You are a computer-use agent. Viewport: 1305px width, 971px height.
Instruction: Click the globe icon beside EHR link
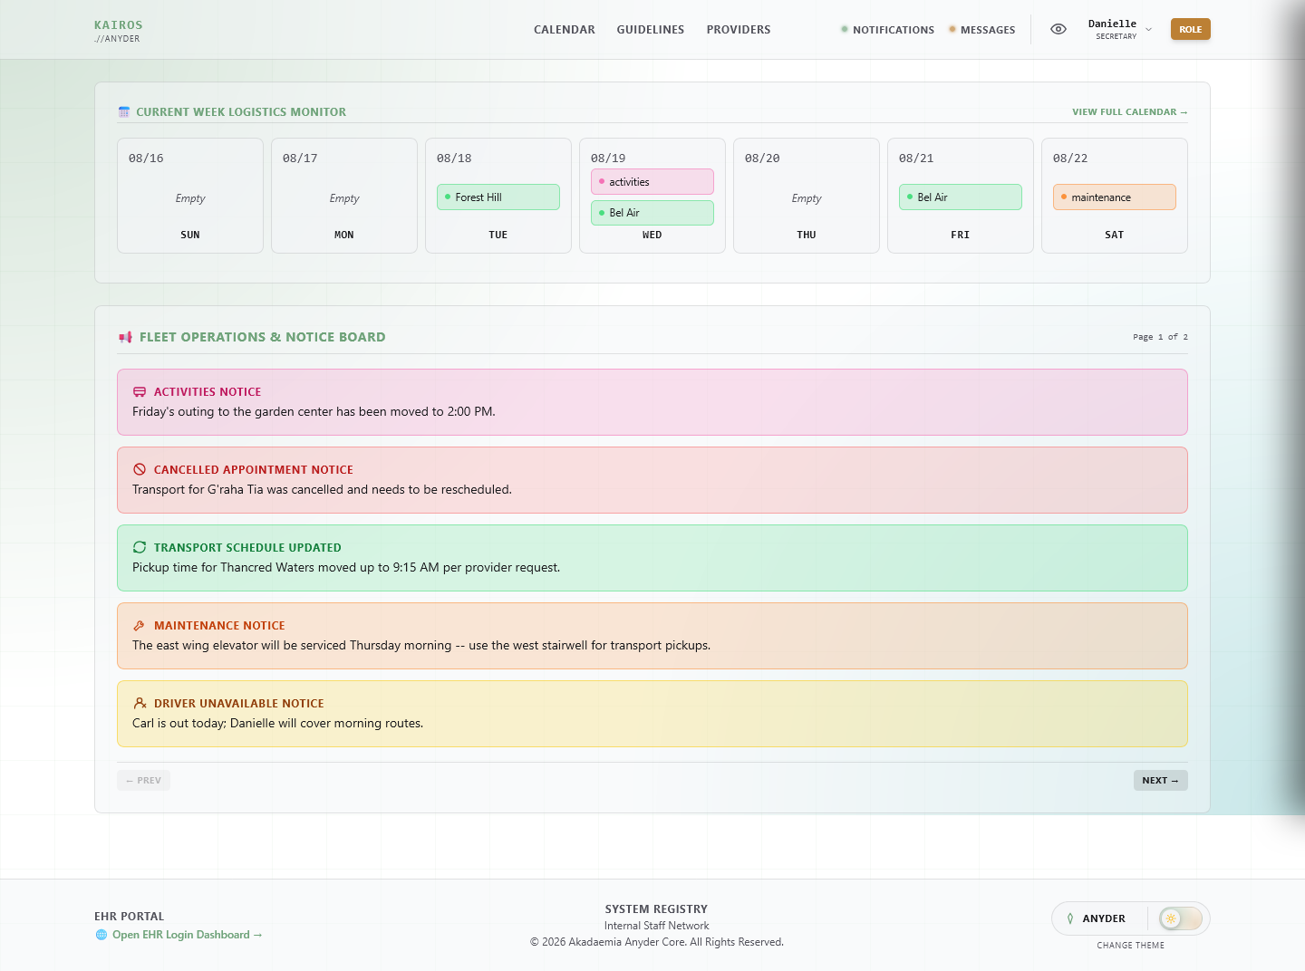coord(101,935)
